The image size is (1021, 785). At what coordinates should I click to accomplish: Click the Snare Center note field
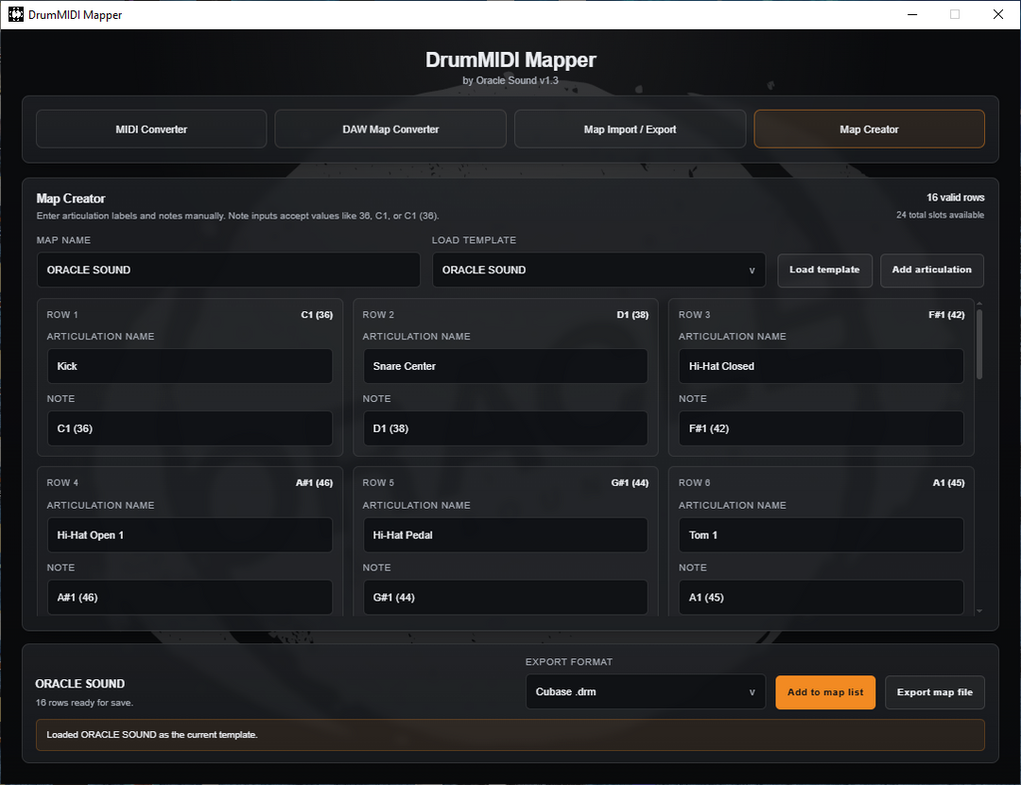pyautogui.click(x=505, y=427)
